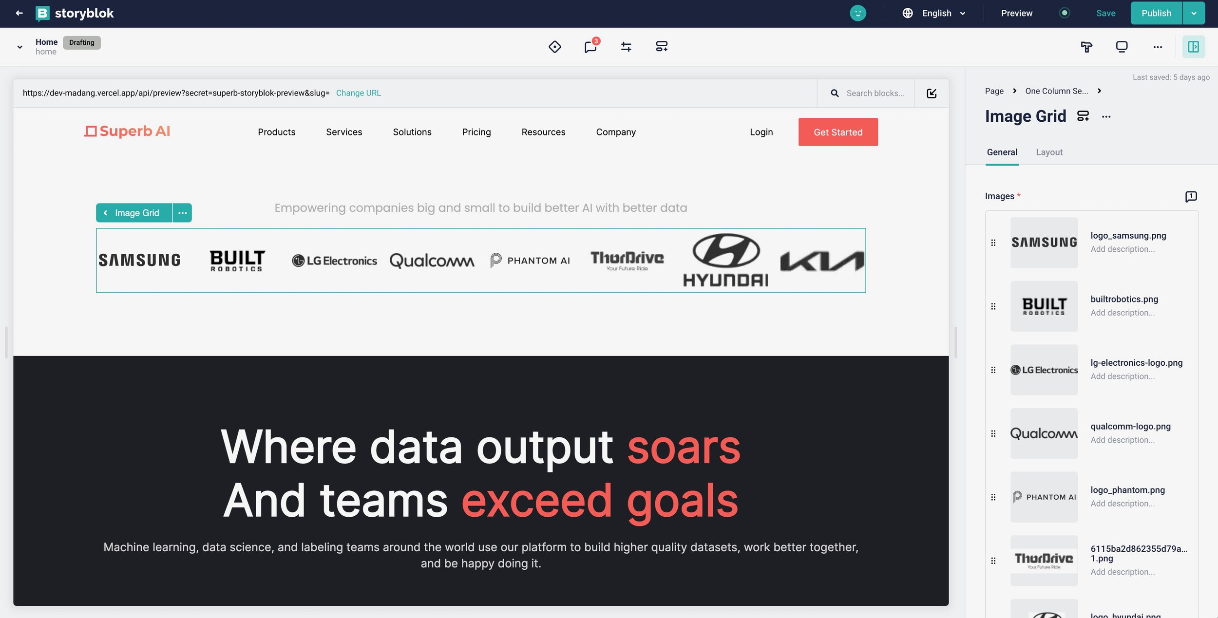The image size is (1218, 618).
Task: Expand the Publish dropdown arrow
Action: [1194, 13]
